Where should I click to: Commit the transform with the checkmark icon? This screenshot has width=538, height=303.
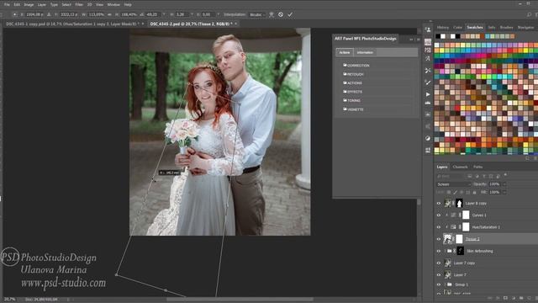coord(290,14)
